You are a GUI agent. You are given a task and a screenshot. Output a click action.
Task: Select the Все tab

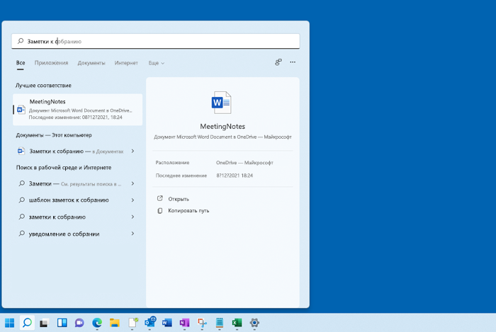(x=21, y=63)
